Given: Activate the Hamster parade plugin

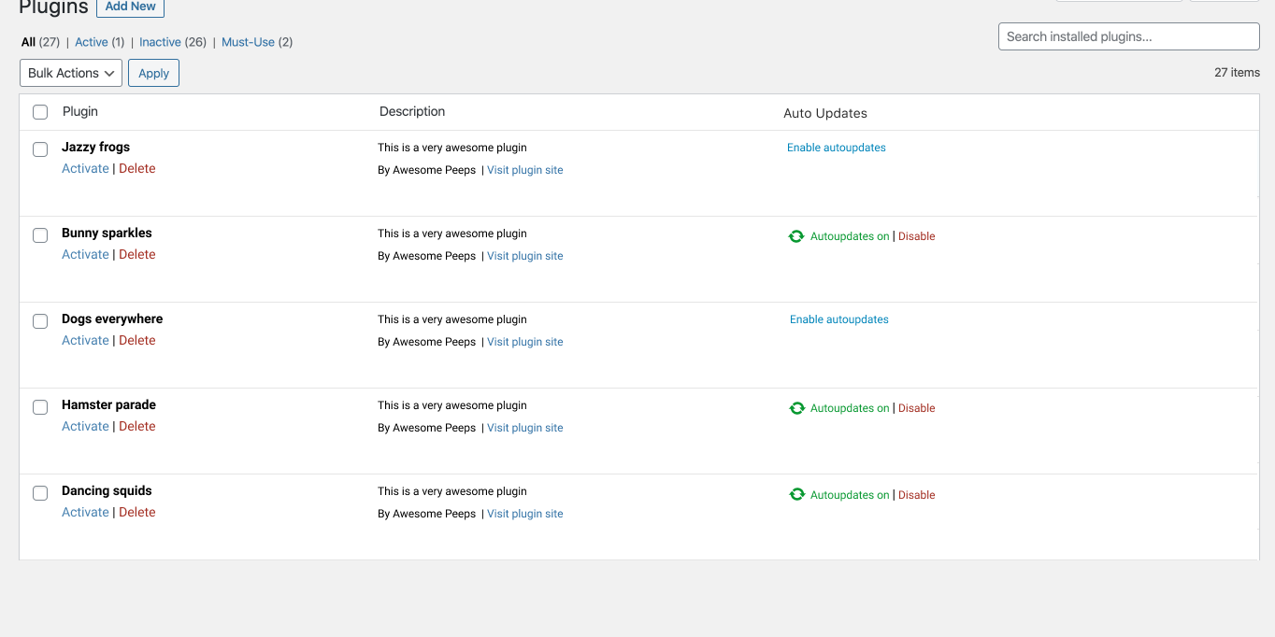Looking at the screenshot, I should (85, 427).
